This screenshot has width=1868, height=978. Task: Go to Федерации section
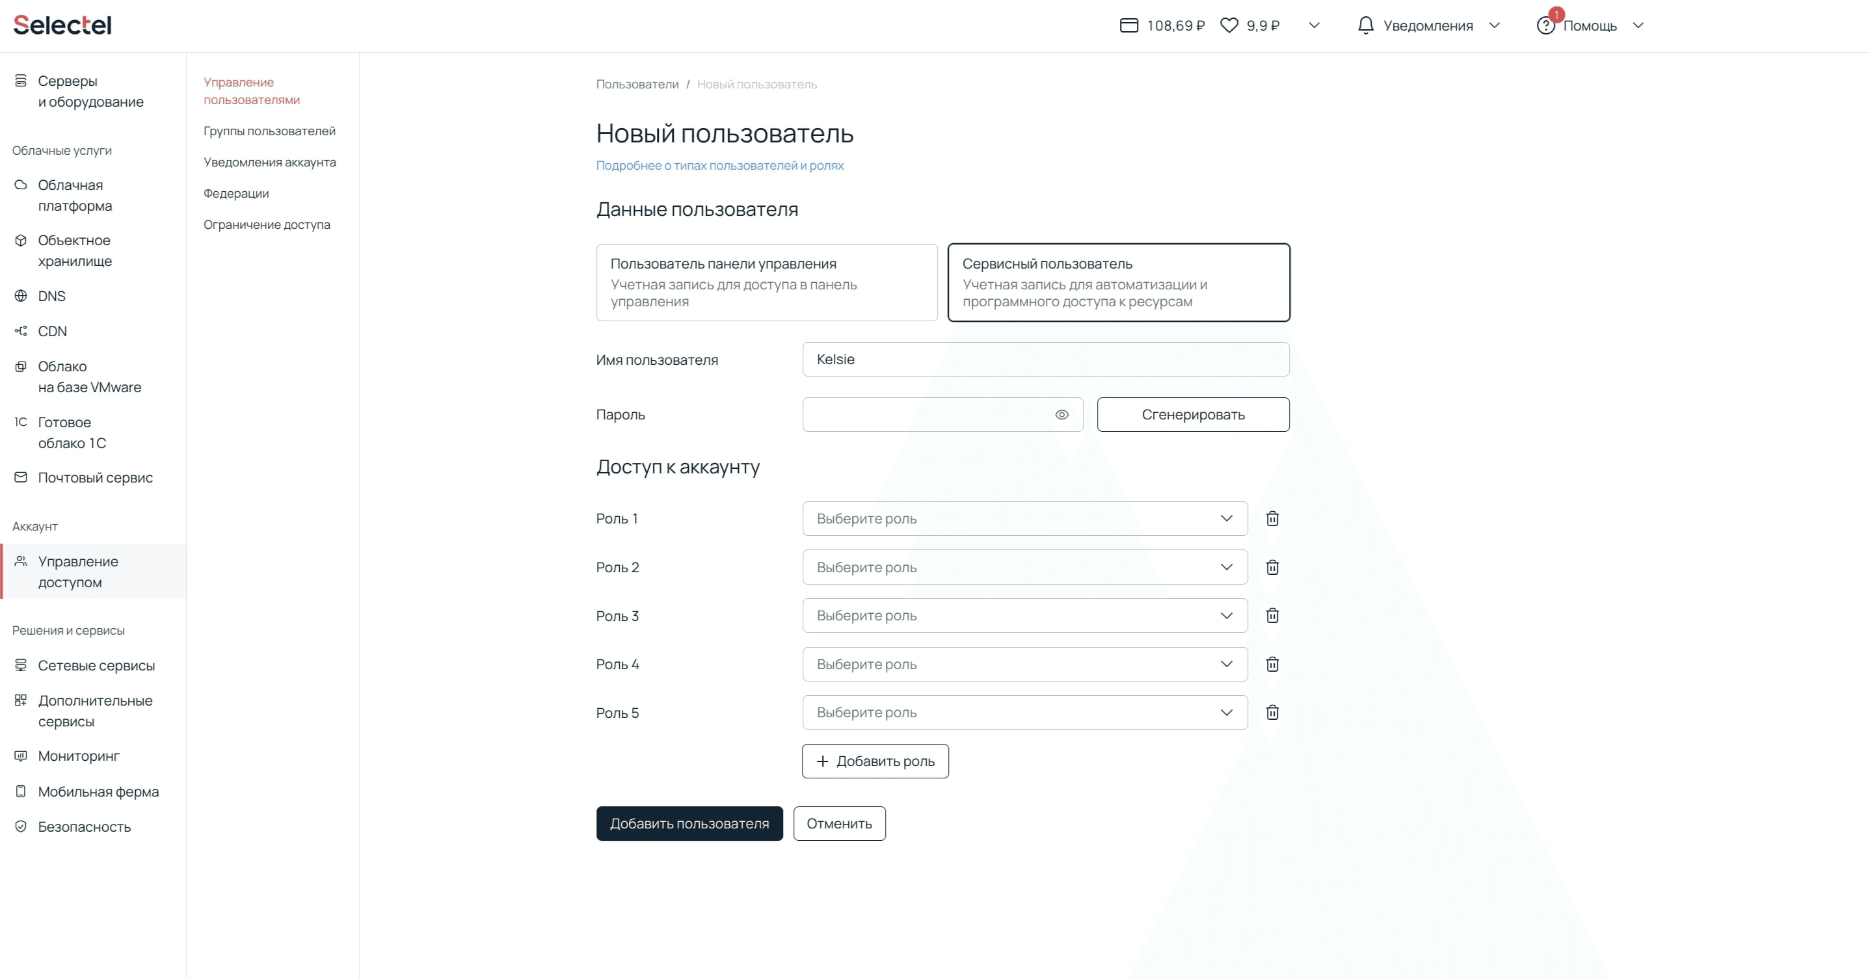pyautogui.click(x=235, y=194)
